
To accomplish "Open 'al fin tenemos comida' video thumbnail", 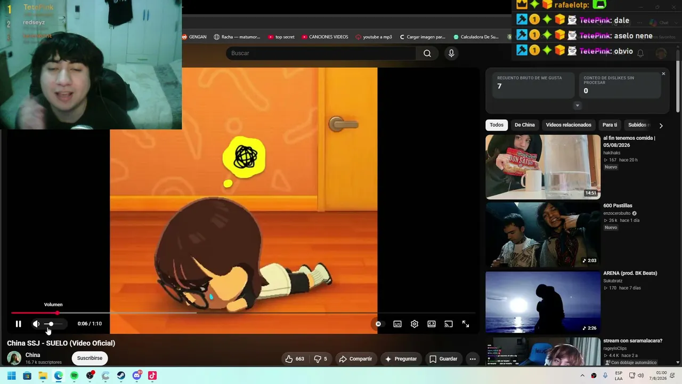I will point(543,167).
